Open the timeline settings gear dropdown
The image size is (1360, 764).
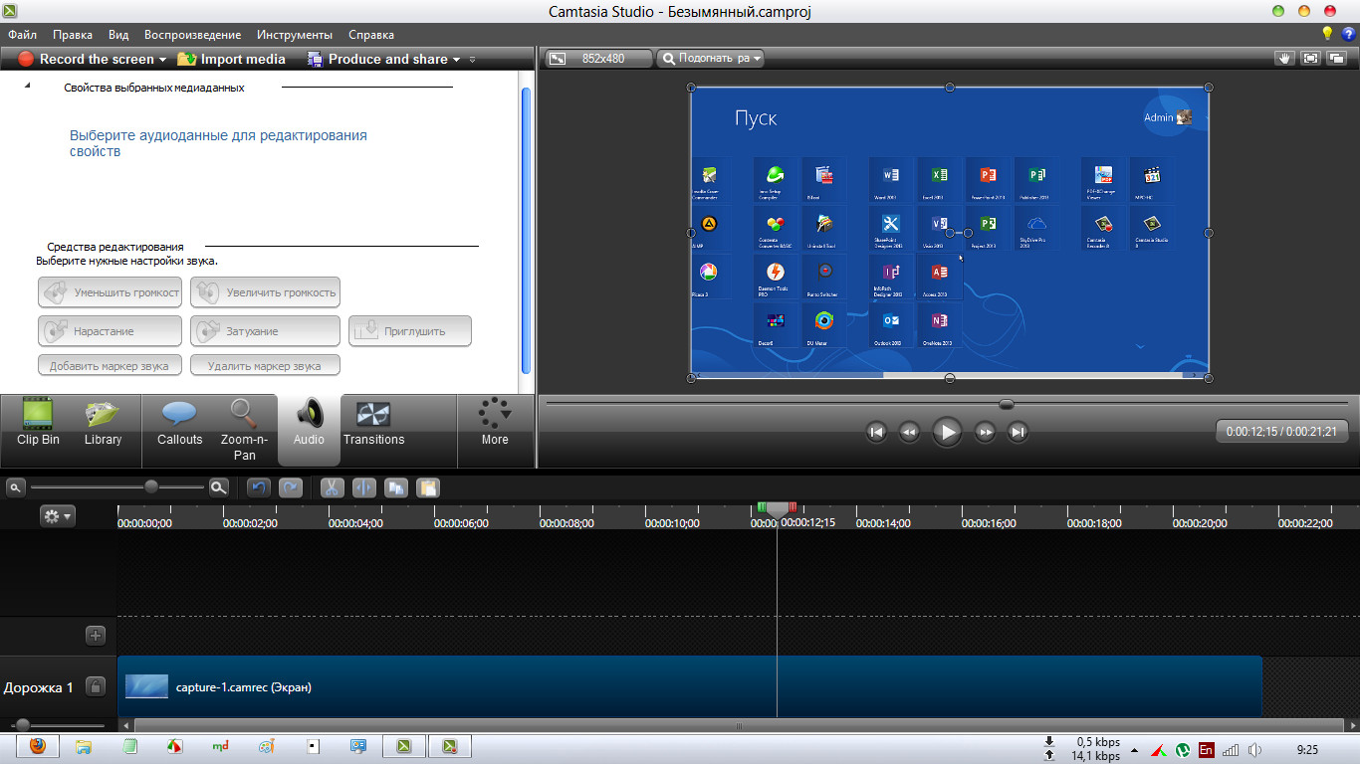[57, 515]
